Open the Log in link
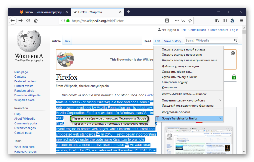This screenshot has width=254, height=162. [234, 30]
